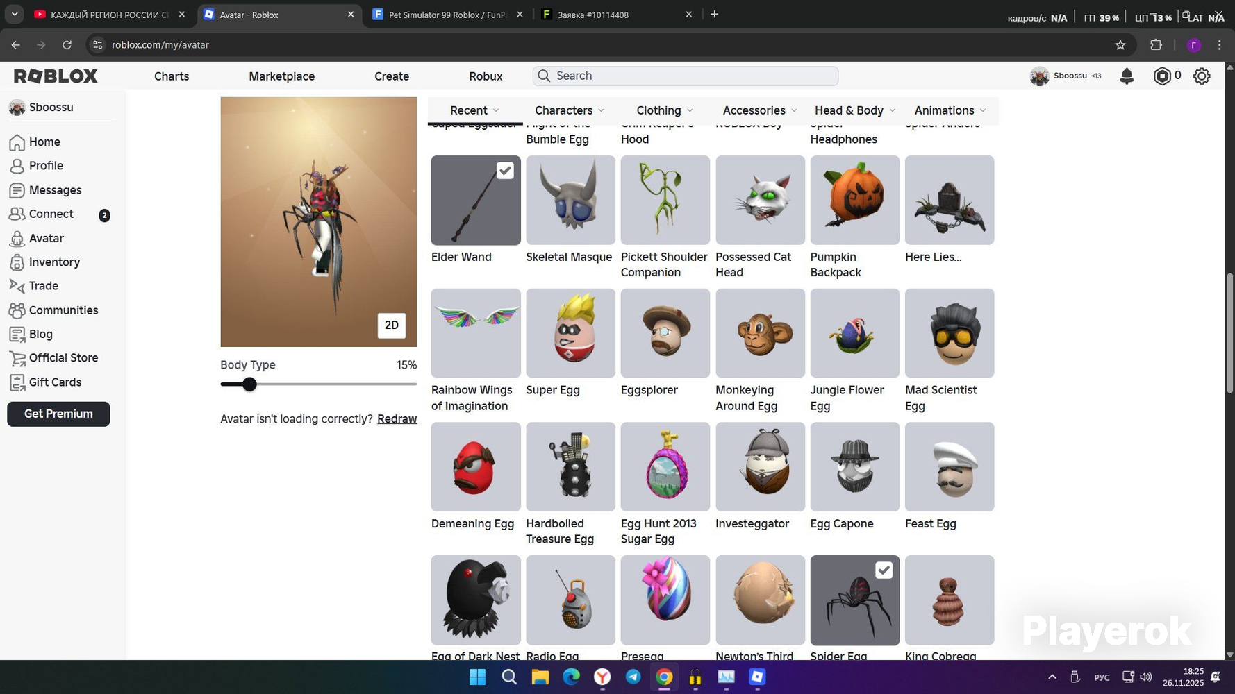Open the Official Store cart icon
Screen dimensions: 1235x694
17,358
